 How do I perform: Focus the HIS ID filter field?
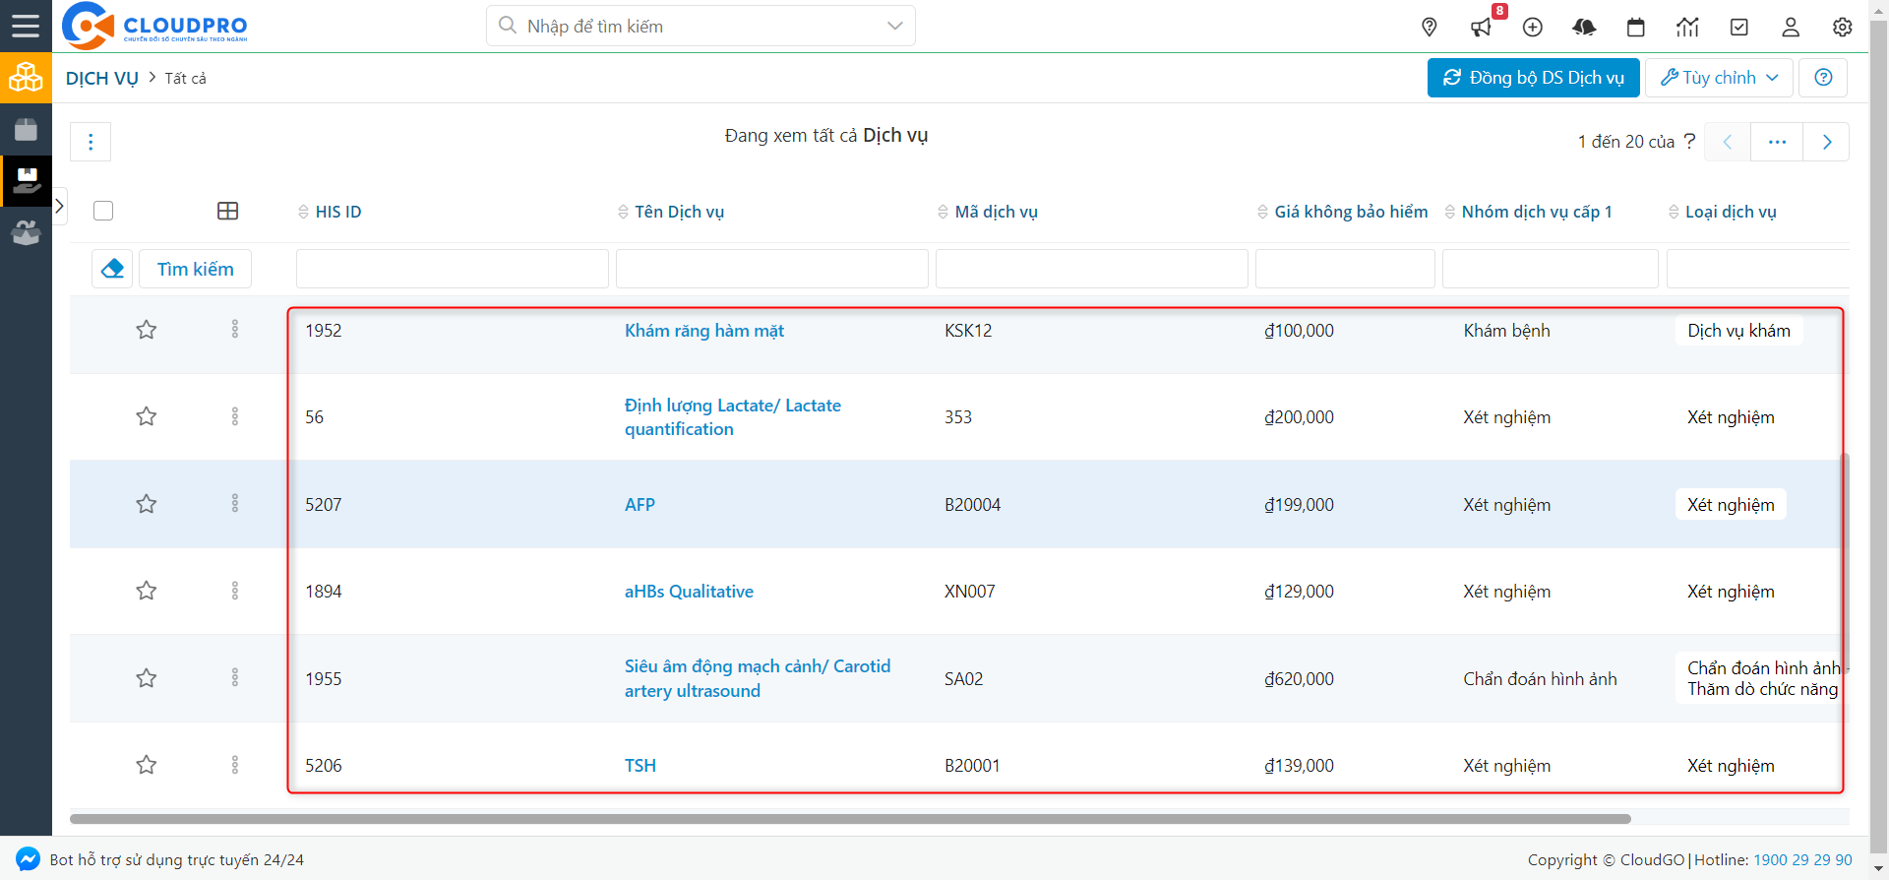click(453, 269)
